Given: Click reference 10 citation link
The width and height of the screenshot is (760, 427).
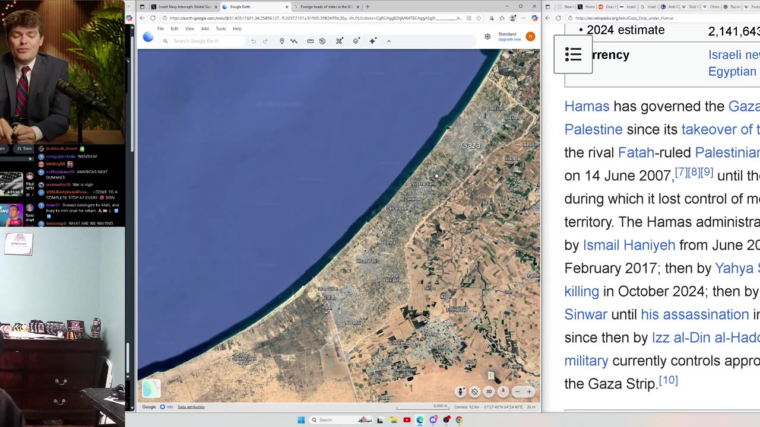Looking at the screenshot, I should pyautogui.click(x=668, y=380).
